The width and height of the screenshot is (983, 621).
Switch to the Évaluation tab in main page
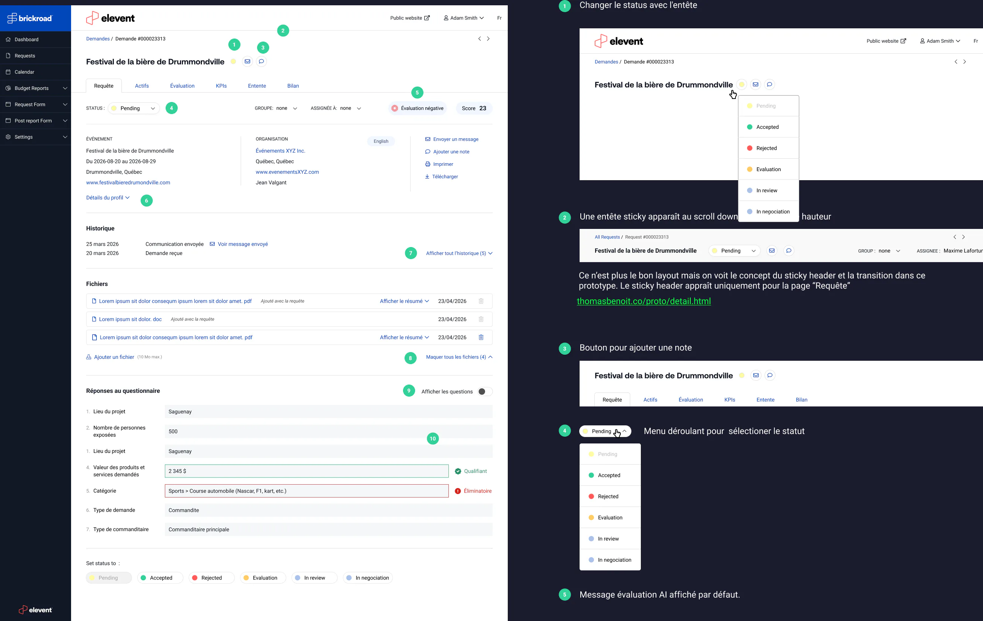[x=182, y=86]
